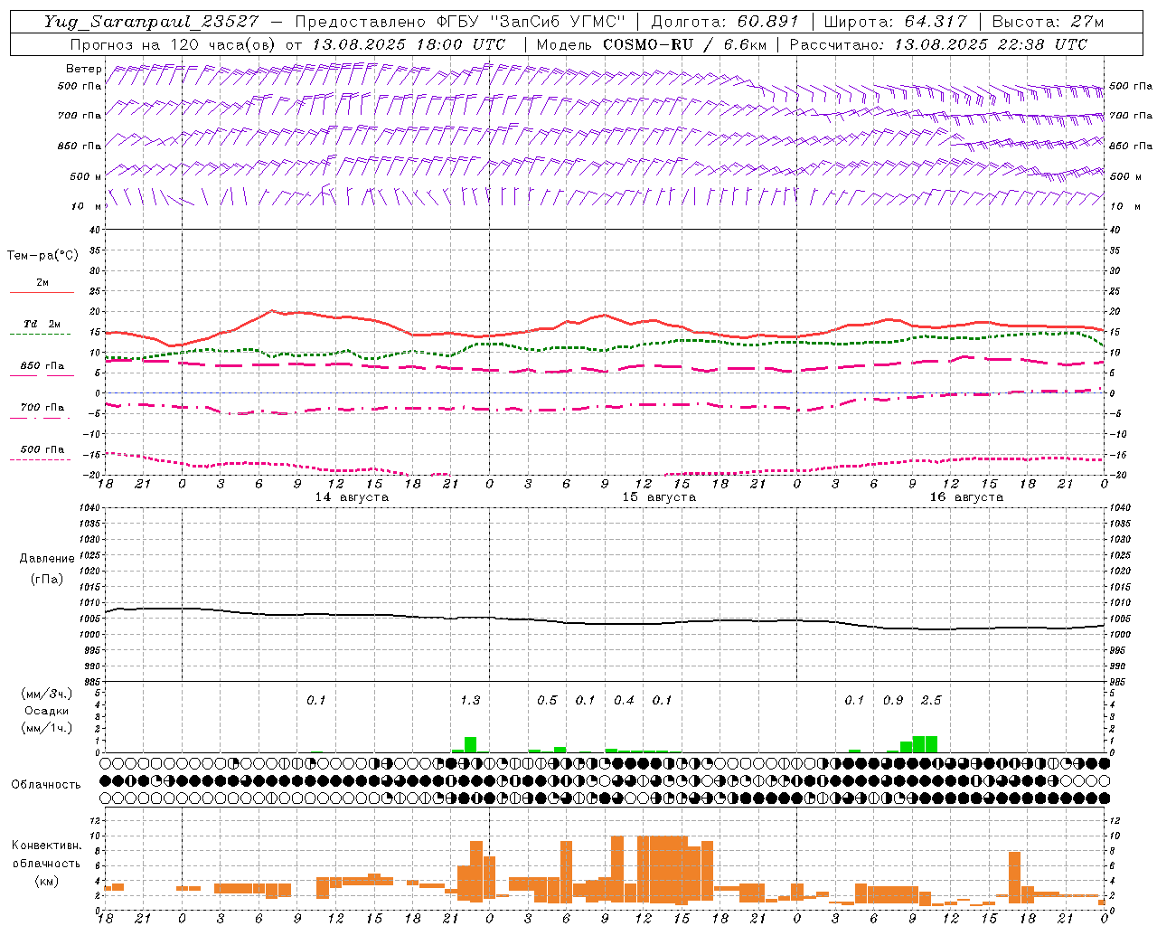
Task: Click the (мм/3ч.) precipitation unit label
Action: [x=46, y=694]
